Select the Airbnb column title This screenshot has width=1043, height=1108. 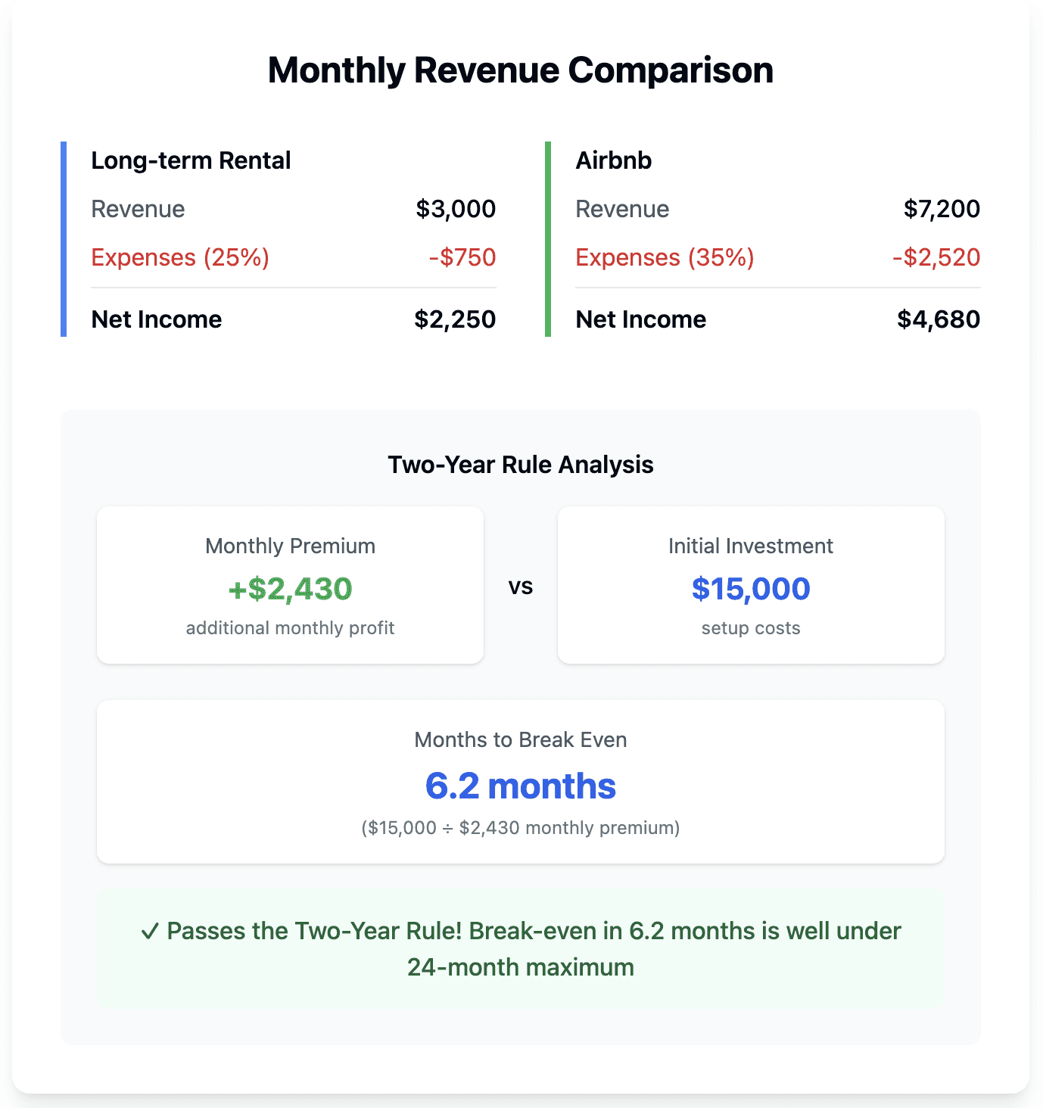point(614,160)
